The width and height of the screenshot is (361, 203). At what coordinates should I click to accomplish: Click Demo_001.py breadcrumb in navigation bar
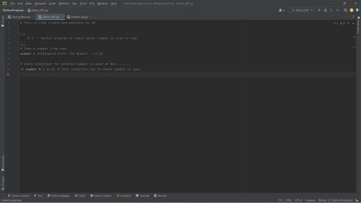[x=38, y=10]
